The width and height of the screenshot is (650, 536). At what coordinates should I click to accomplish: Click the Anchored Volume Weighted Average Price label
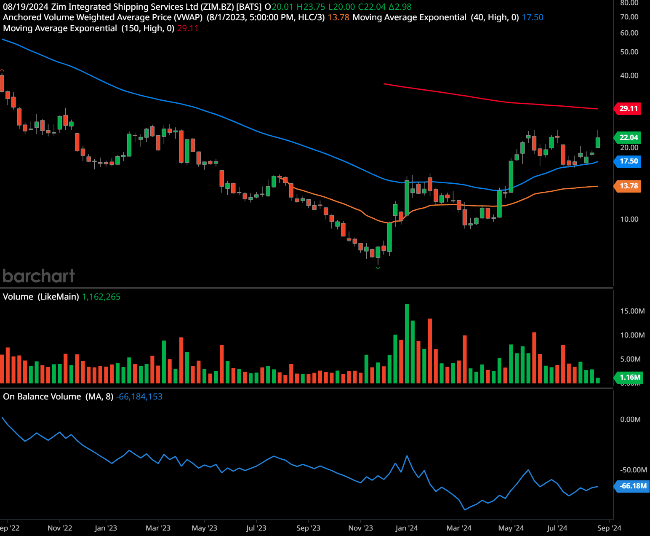point(103,17)
